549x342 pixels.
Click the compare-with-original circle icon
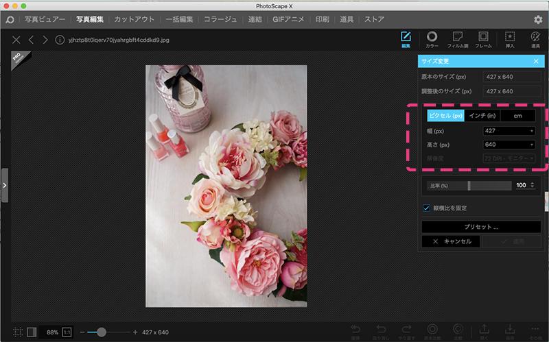coord(432,332)
